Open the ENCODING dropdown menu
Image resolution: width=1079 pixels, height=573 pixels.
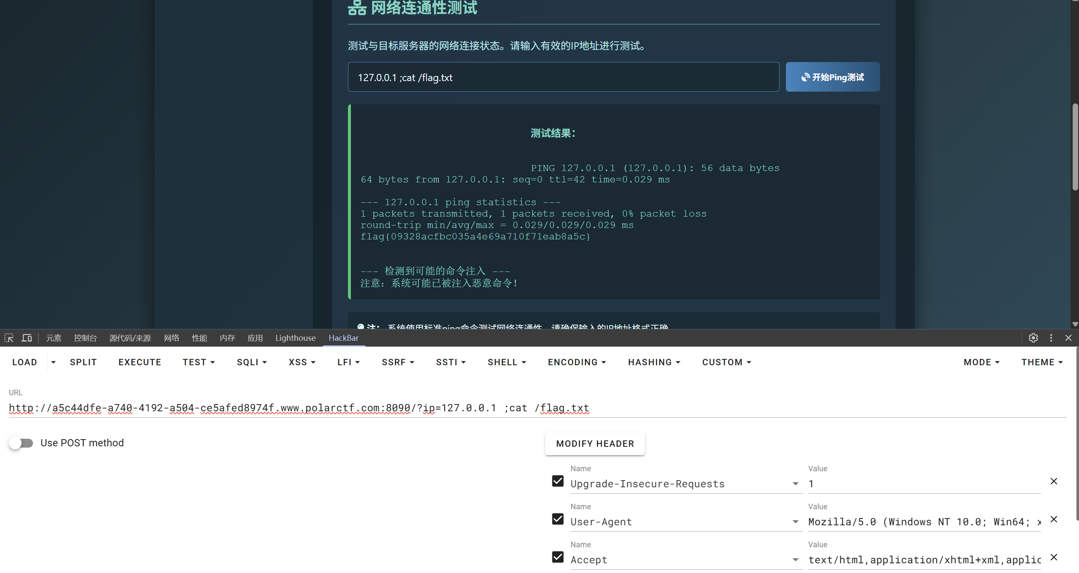point(576,362)
